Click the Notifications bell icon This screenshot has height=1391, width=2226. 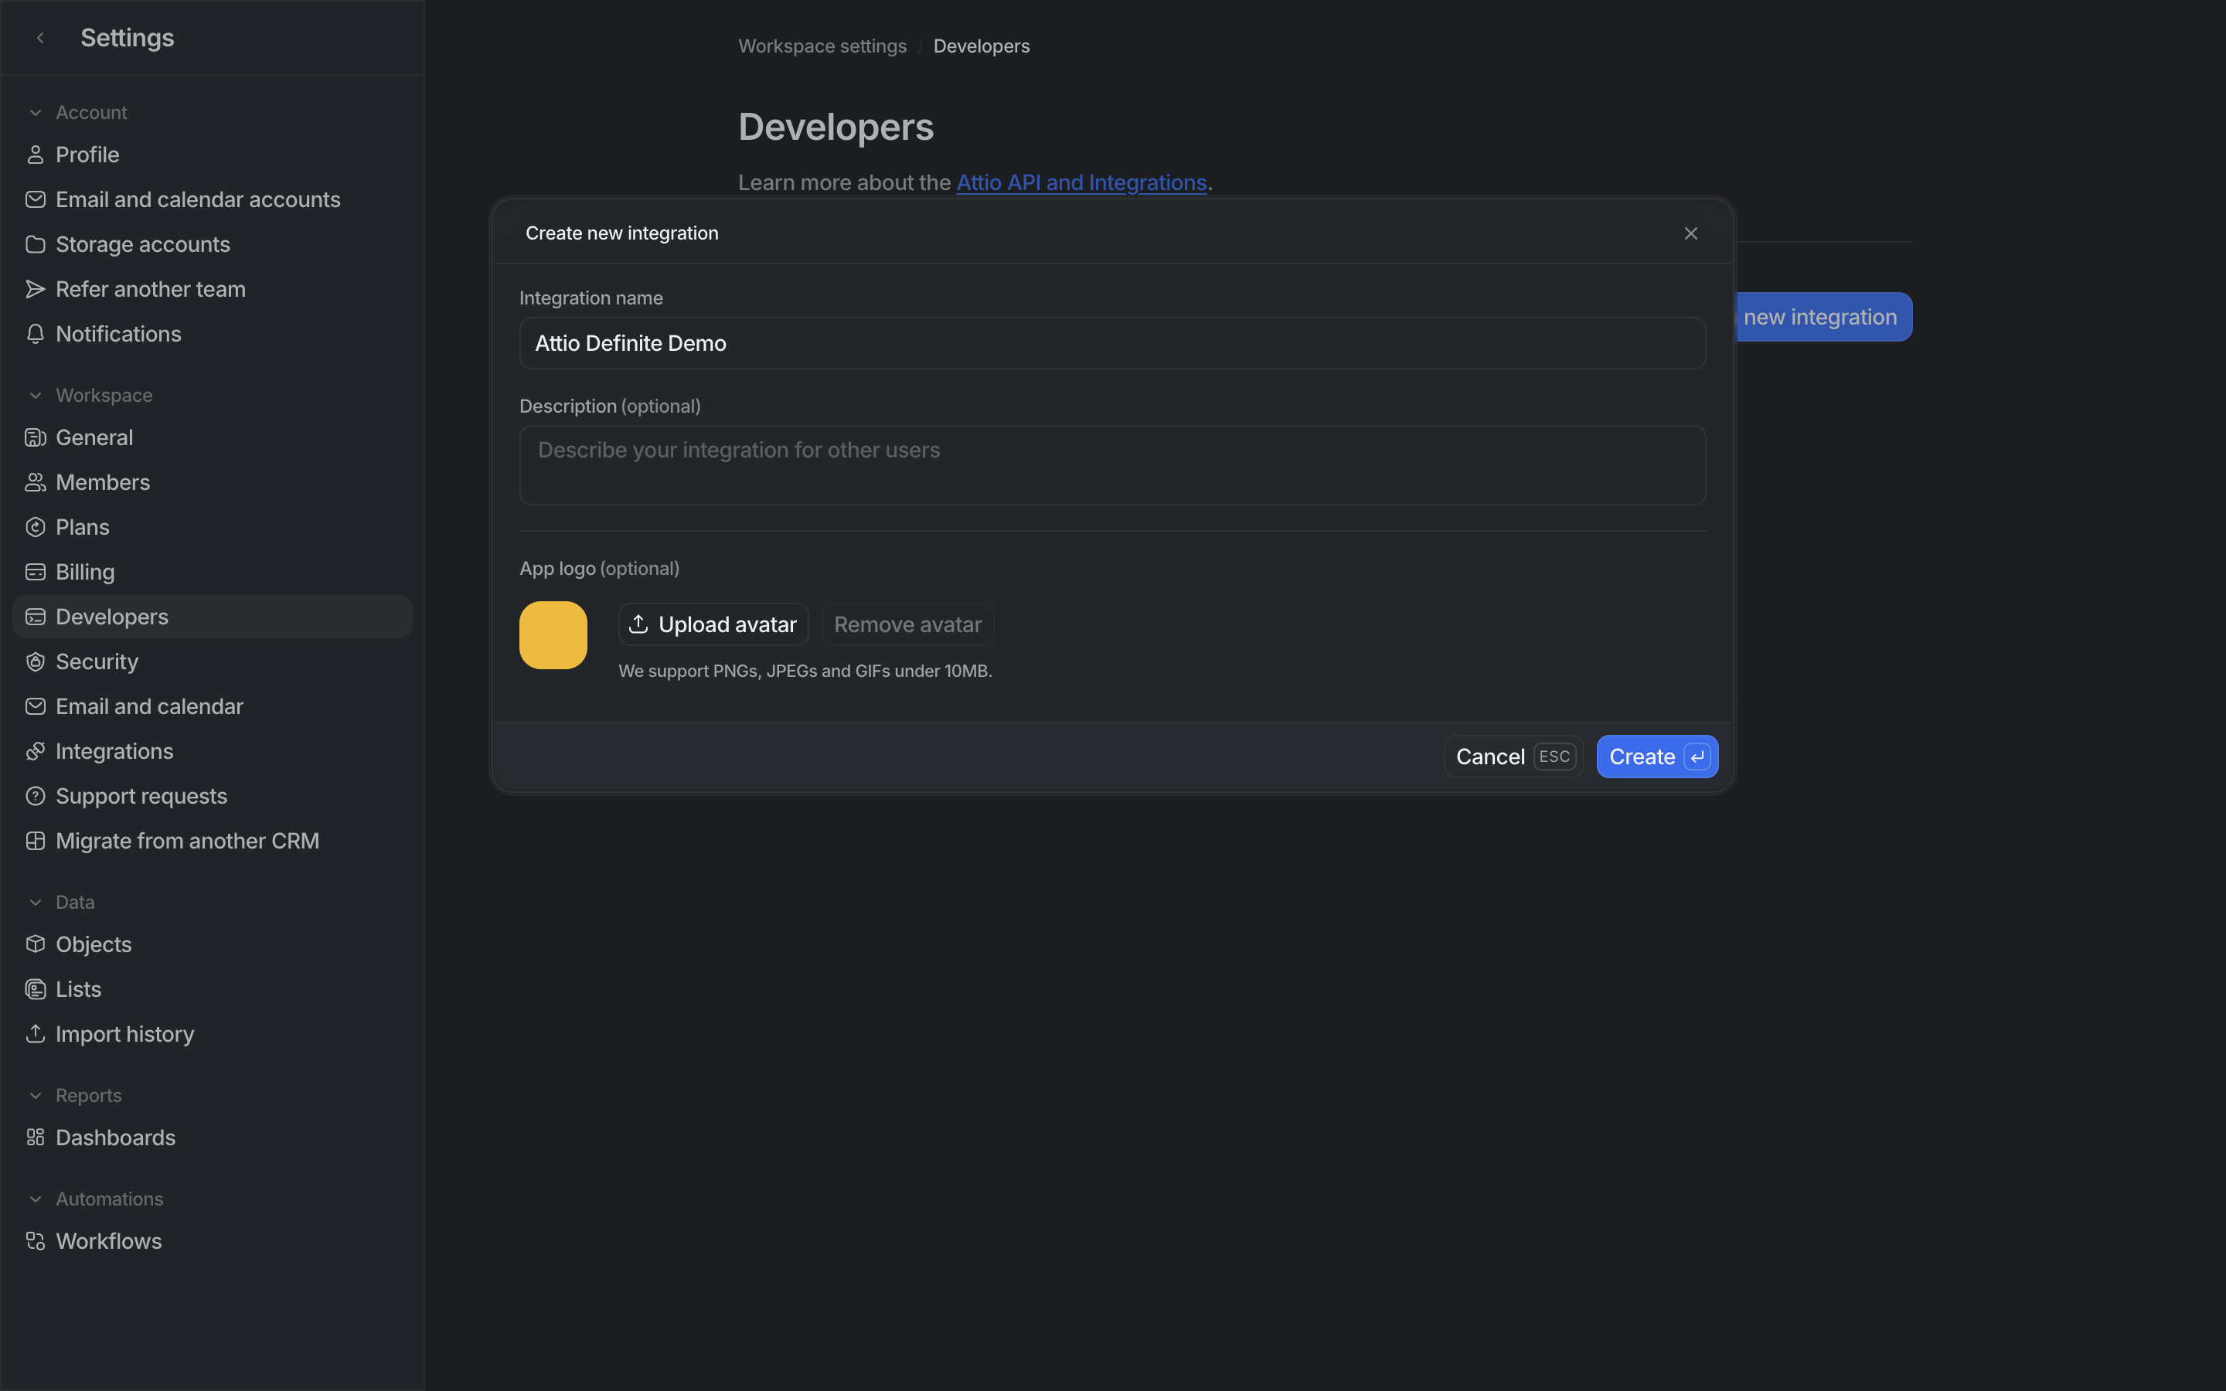coord(35,334)
